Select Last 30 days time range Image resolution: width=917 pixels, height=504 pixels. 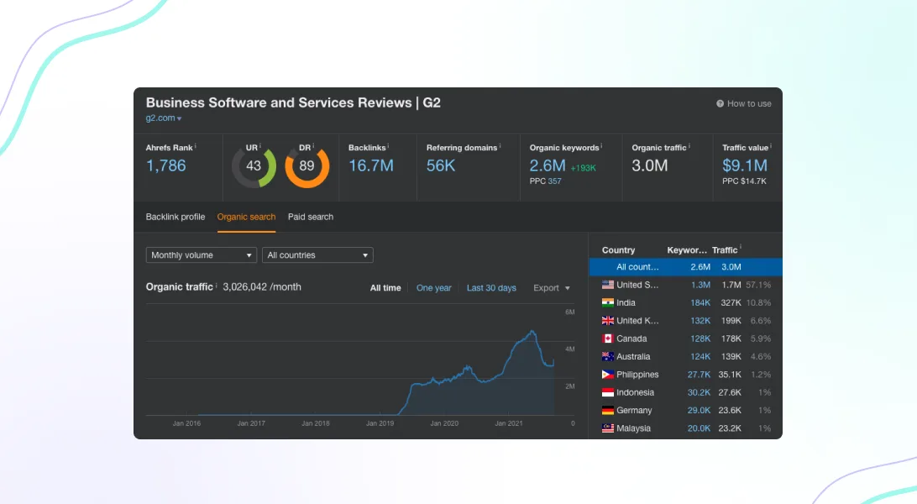coord(491,287)
